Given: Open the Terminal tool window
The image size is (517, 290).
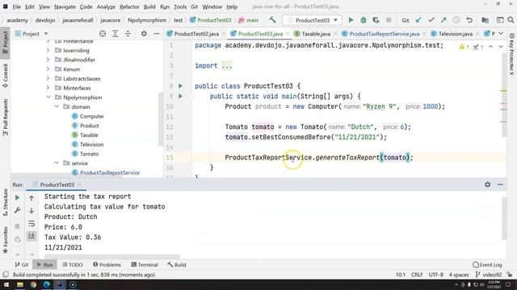Looking at the screenshot, I should coord(145,264).
